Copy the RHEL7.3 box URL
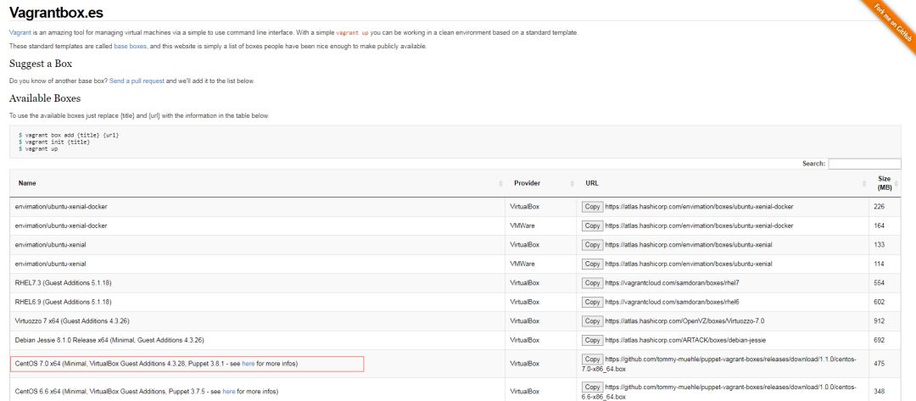The height and width of the screenshot is (401, 916). click(x=592, y=282)
